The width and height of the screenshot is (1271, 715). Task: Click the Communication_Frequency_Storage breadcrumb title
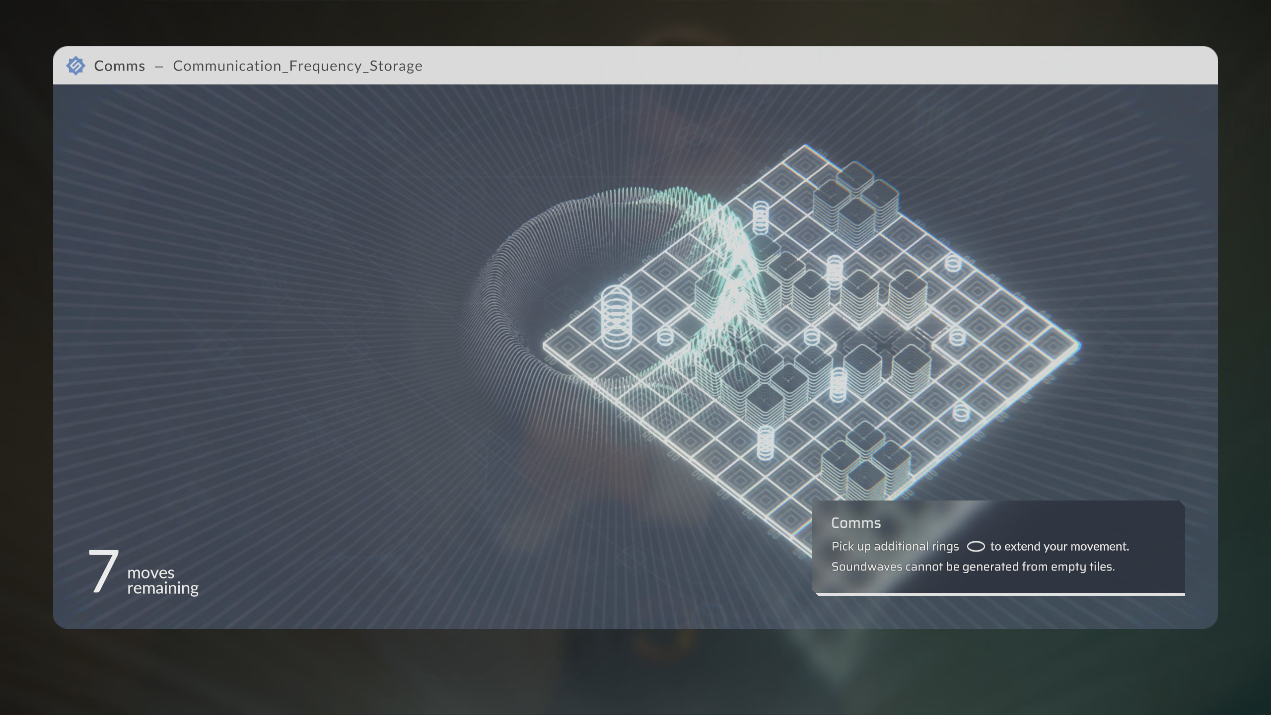pos(298,66)
